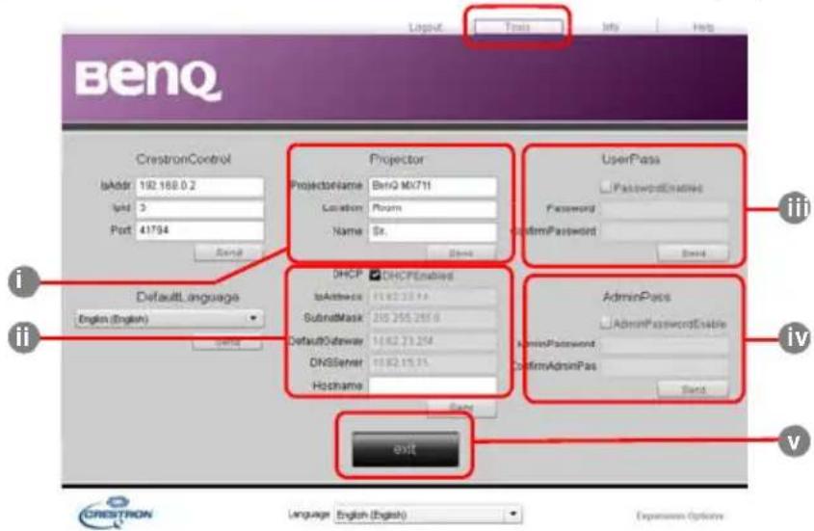Screen dimensions: 814x531
Task: Open the Tools tab
Action: 518,27
